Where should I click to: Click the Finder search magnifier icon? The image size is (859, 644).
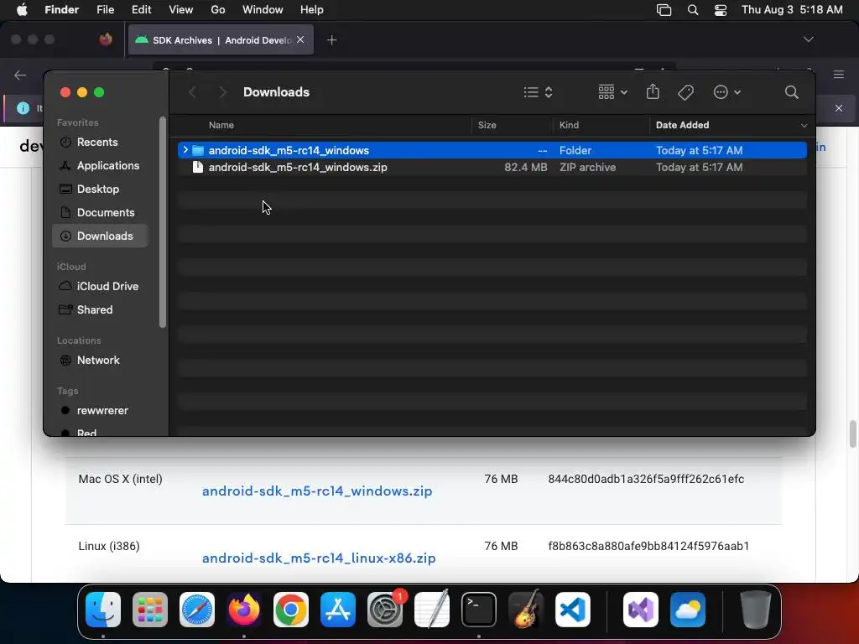(791, 92)
